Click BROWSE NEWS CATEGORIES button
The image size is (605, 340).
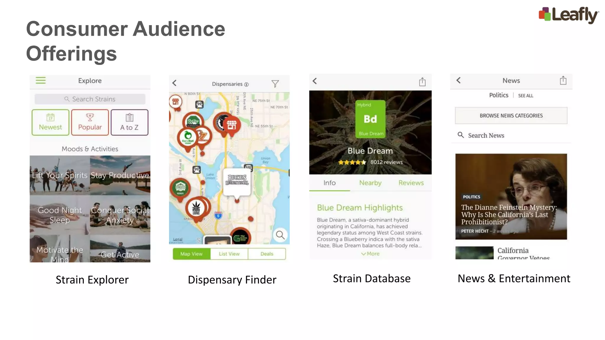[511, 116]
